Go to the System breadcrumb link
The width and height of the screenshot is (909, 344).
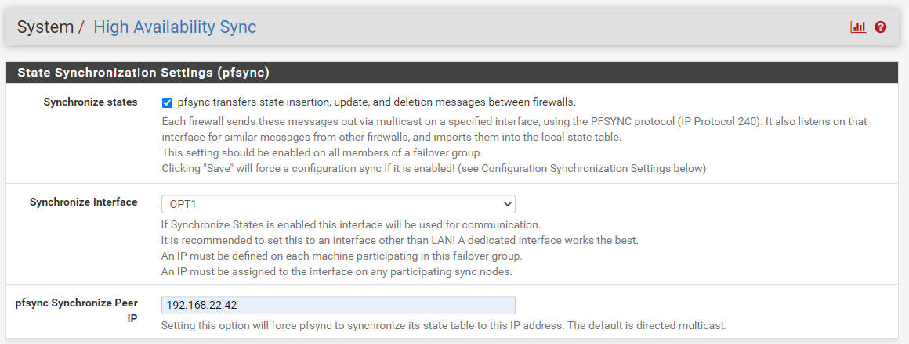coord(45,27)
